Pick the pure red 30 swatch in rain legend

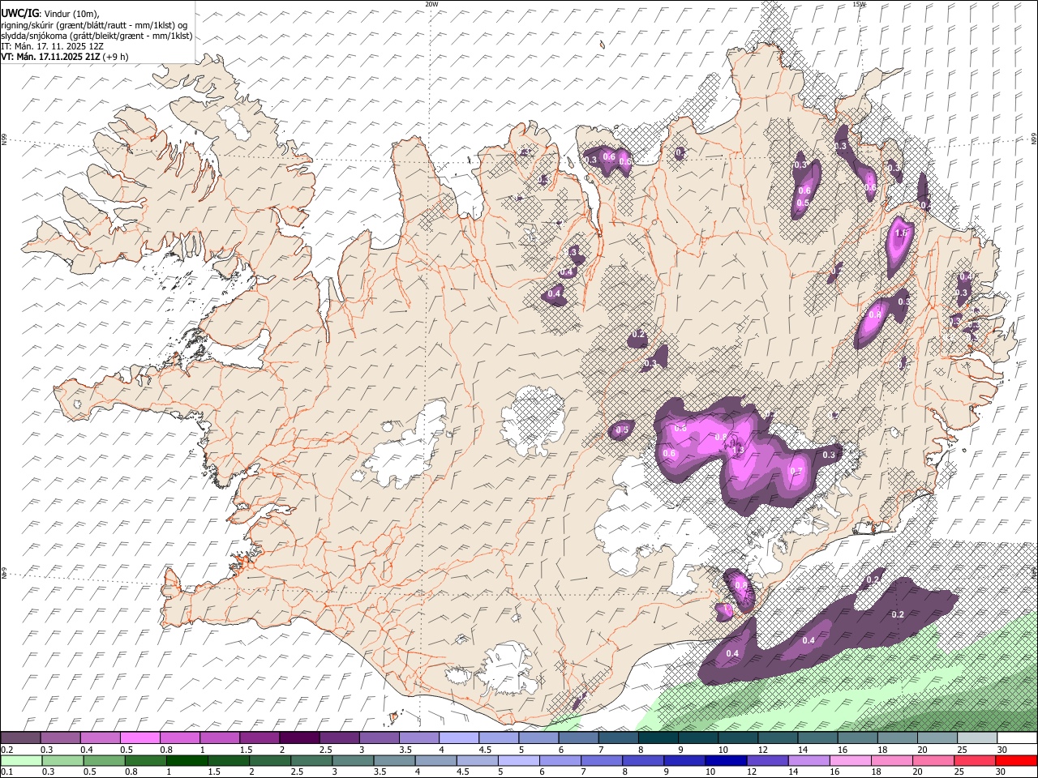1017,760
